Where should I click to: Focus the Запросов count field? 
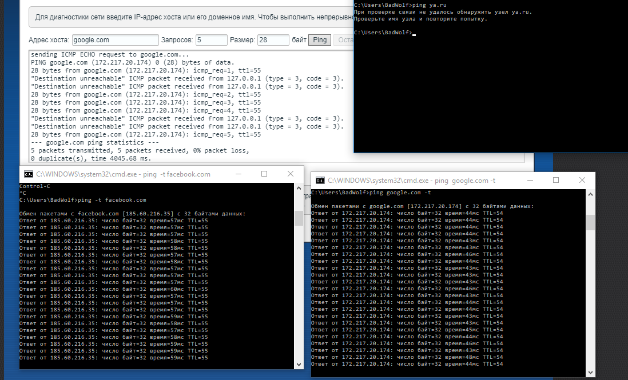[x=212, y=40]
